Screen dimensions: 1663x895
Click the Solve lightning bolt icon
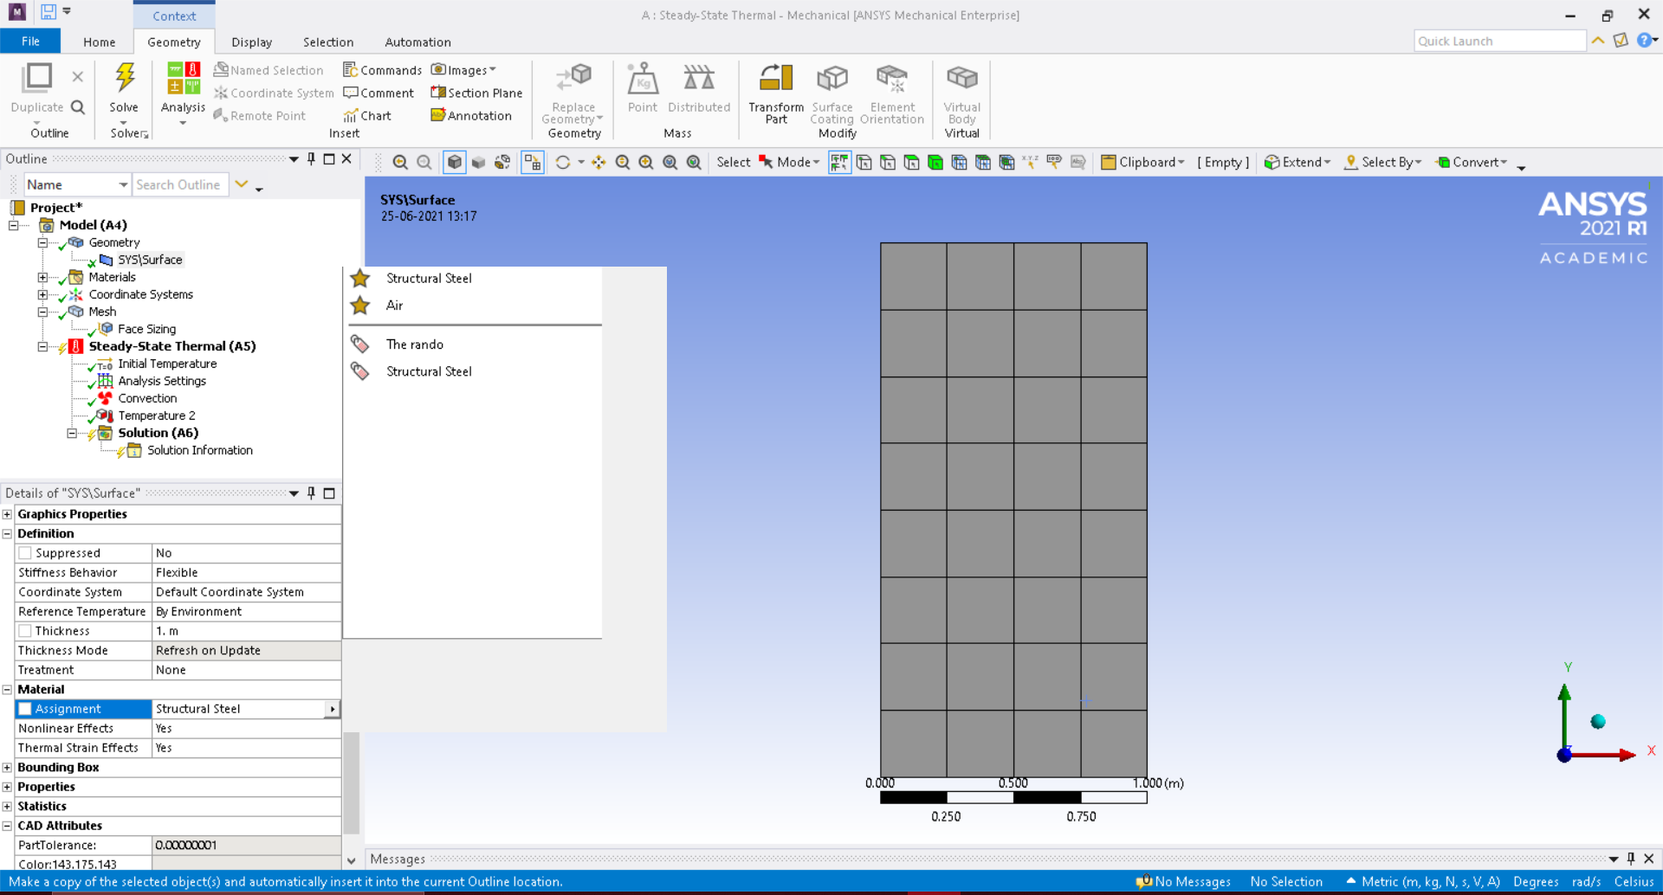point(124,78)
